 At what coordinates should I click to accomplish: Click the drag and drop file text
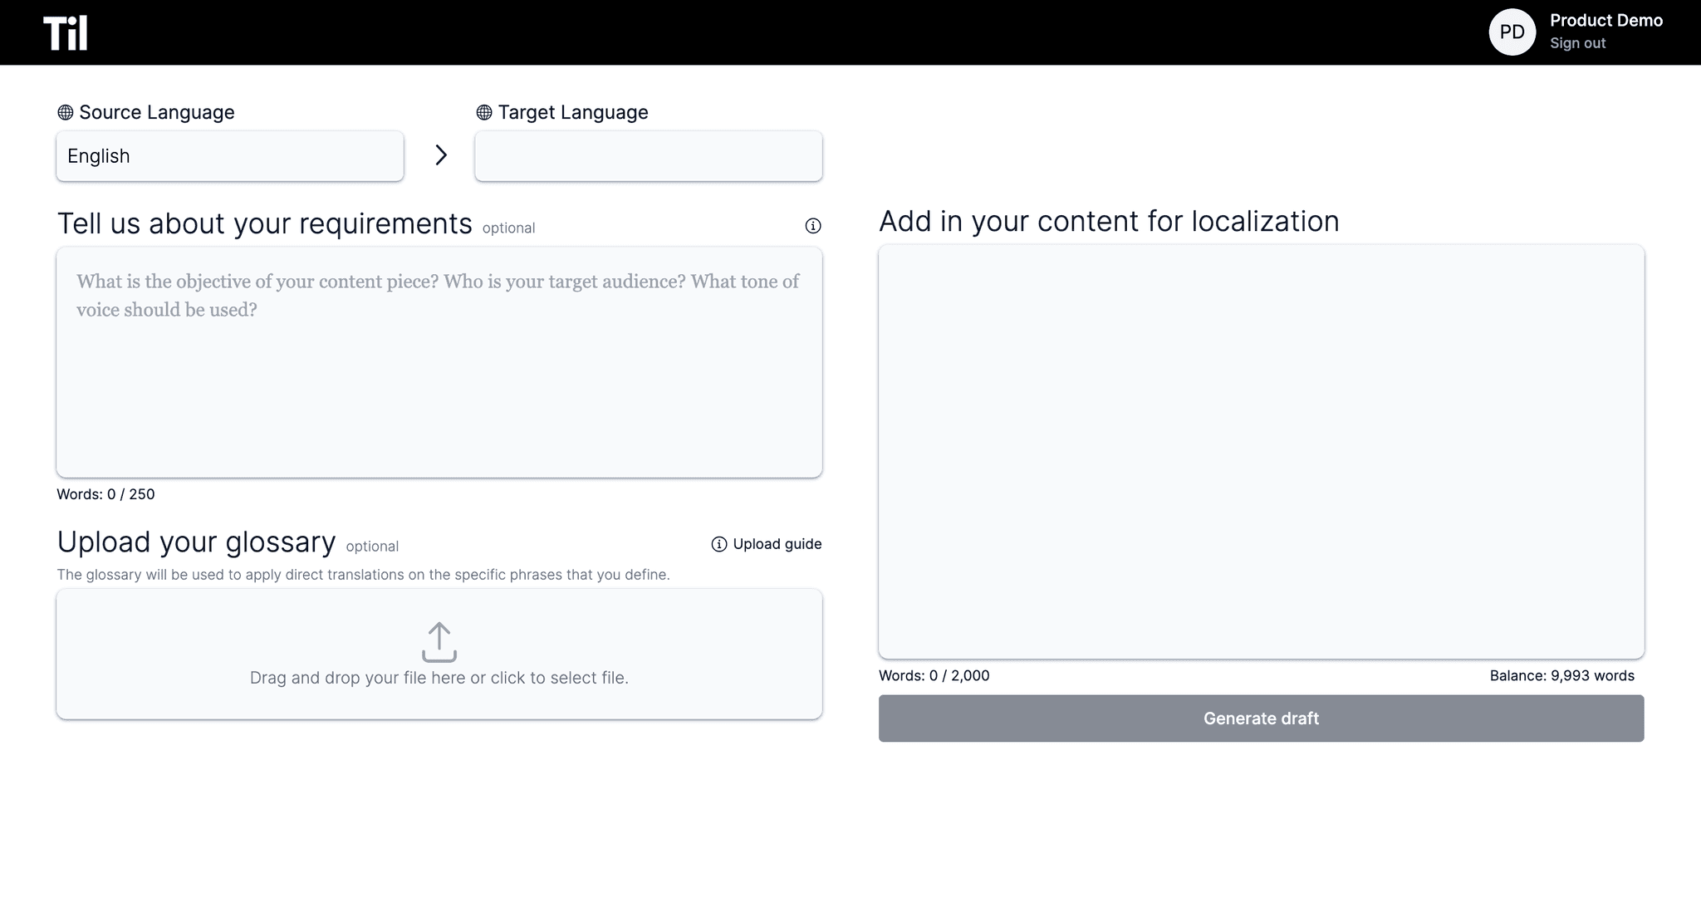tap(439, 678)
